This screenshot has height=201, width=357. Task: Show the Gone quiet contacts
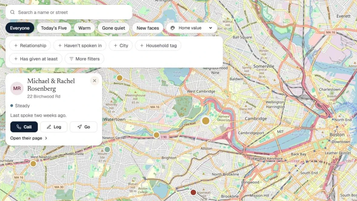[113, 28]
